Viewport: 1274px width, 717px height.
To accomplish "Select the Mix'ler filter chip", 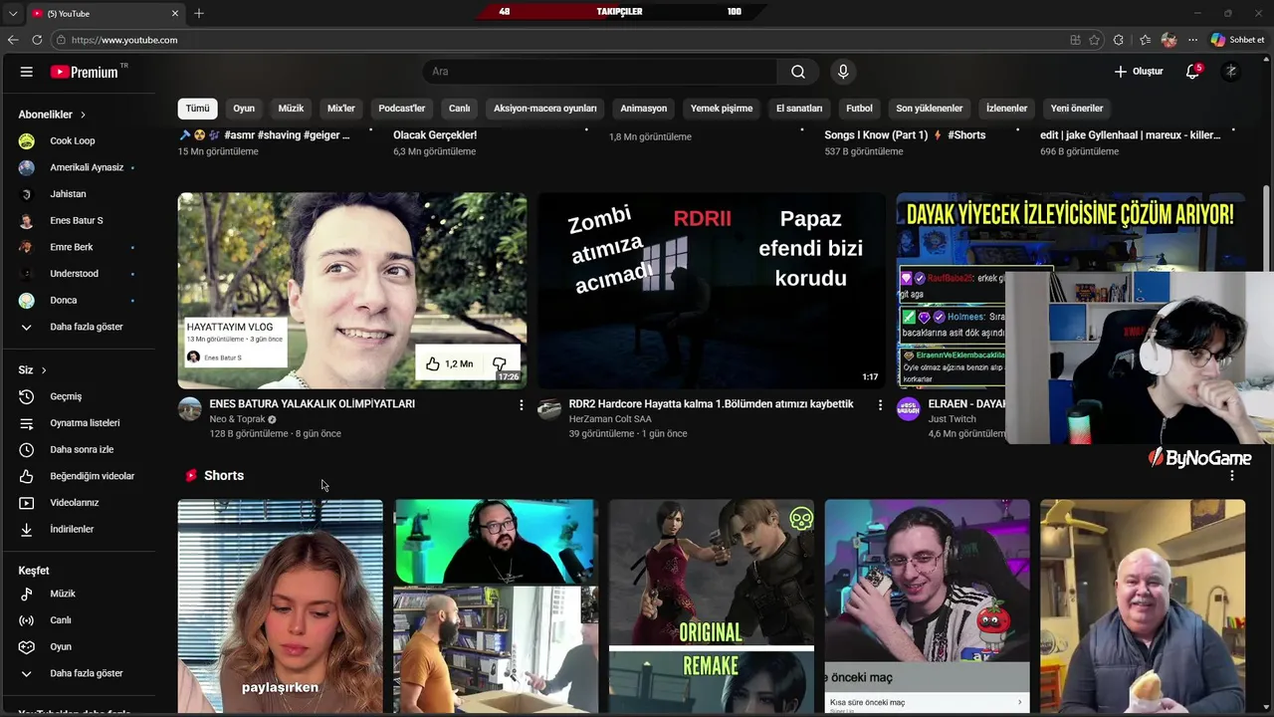I will point(341,109).
